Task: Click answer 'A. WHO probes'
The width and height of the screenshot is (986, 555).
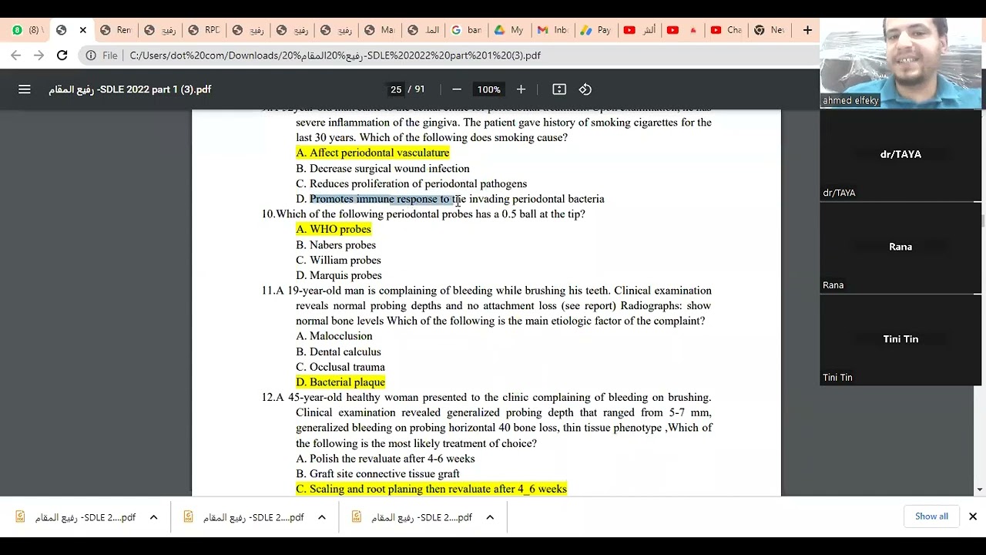Action: point(334,229)
